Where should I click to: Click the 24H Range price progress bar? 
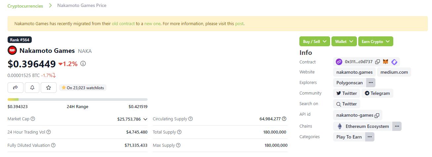click(77, 99)
